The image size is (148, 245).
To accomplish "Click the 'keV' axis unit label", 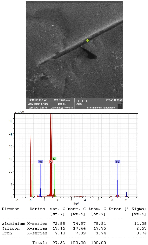I will pyautogui.click(x=76, y=203).
